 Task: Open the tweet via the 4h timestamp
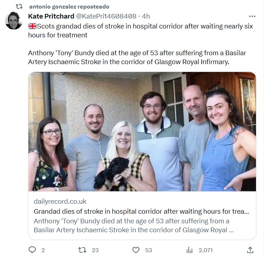pos(146,16)
